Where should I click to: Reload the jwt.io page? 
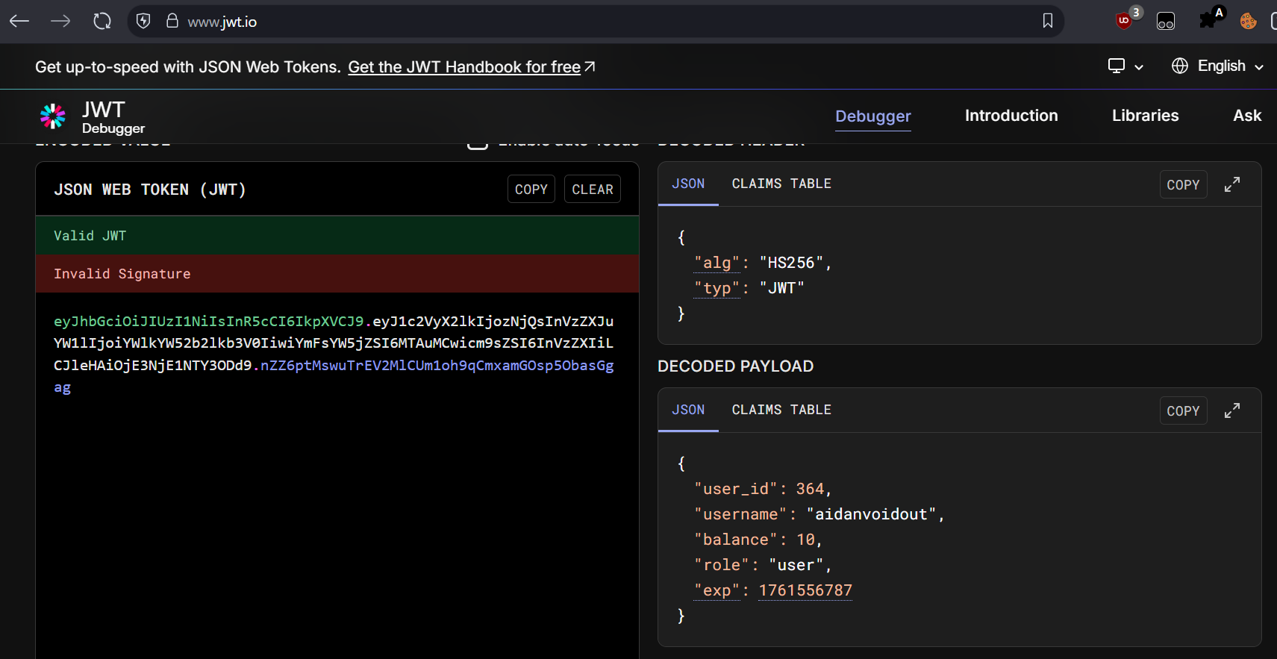102,22
